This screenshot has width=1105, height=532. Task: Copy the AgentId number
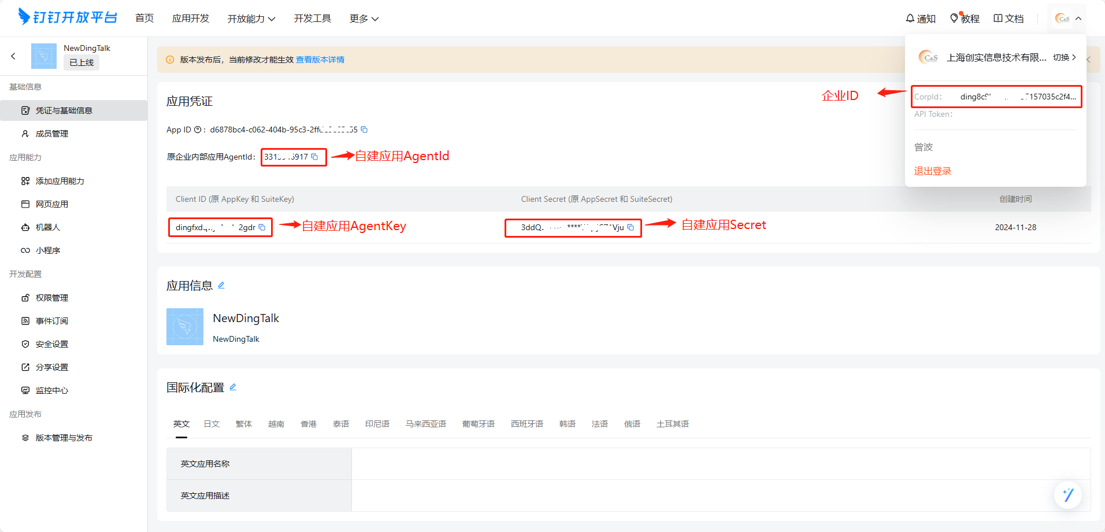(314, 157)
